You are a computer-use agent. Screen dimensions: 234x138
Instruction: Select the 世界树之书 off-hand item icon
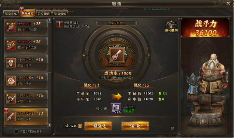[x=11, y=45]
